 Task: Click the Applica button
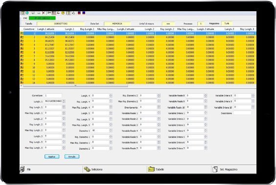pyautogui.click(x=52, y=157)
